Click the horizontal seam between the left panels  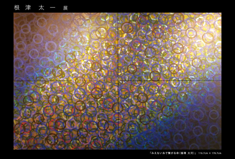(x=66, y=81)
